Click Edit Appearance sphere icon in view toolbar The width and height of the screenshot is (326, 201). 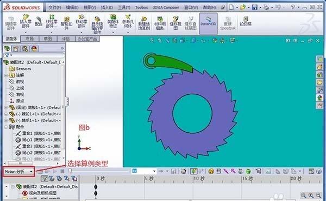tap(214, 41)
